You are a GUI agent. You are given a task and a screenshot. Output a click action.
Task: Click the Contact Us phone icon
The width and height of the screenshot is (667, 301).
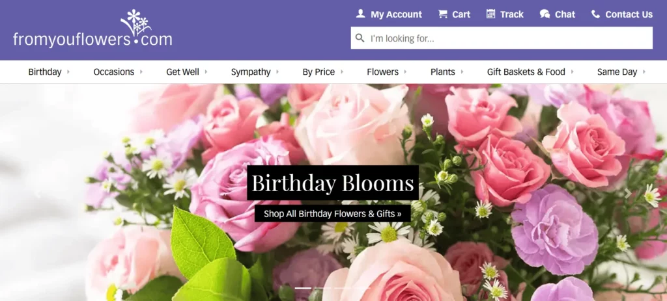point(595,14)
